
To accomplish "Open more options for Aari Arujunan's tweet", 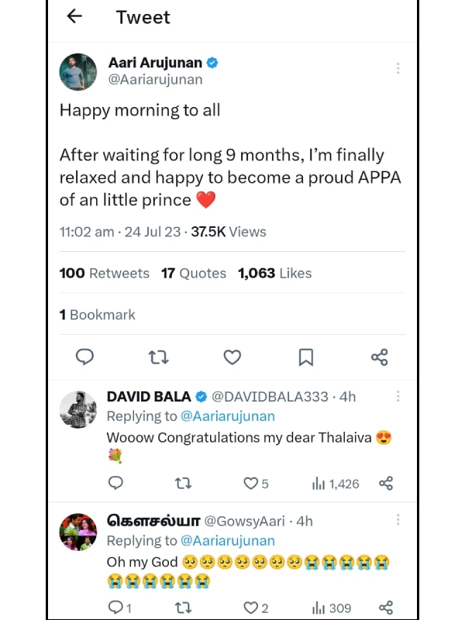I will click(398, 68).
